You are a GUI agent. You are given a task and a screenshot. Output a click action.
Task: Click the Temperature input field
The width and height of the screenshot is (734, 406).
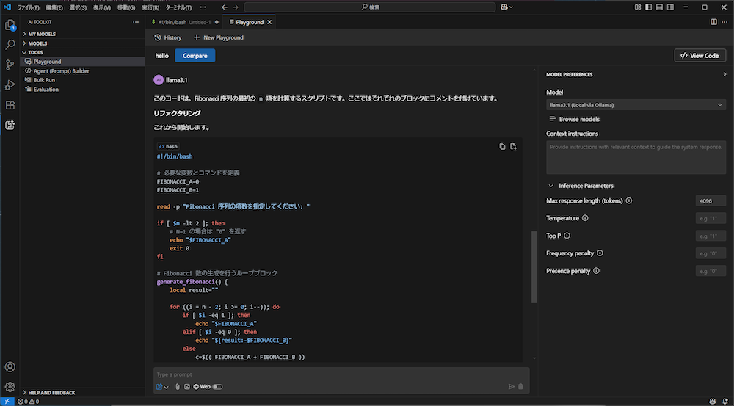pos(710,218)
